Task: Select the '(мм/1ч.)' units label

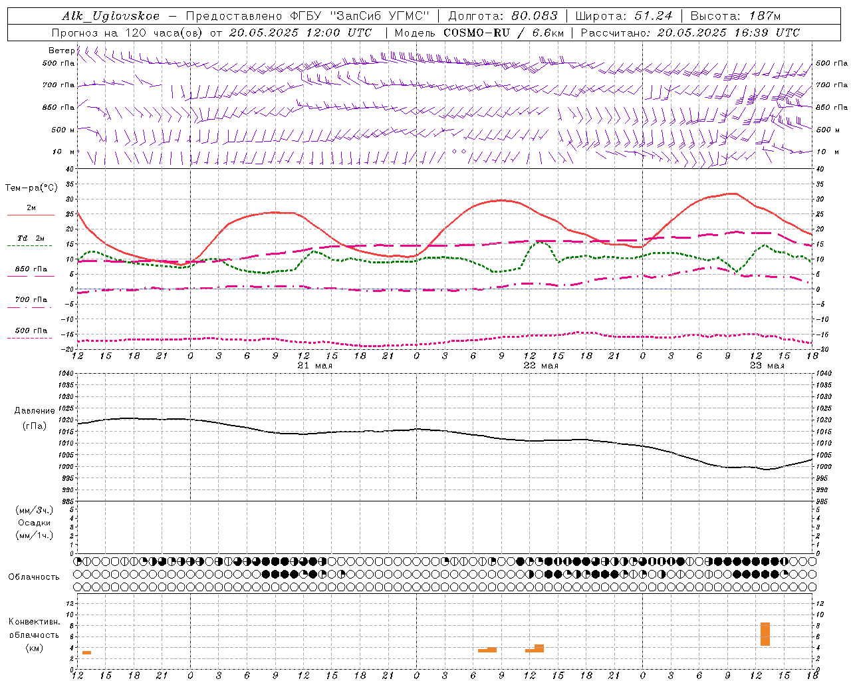Action: click(35, 535)
